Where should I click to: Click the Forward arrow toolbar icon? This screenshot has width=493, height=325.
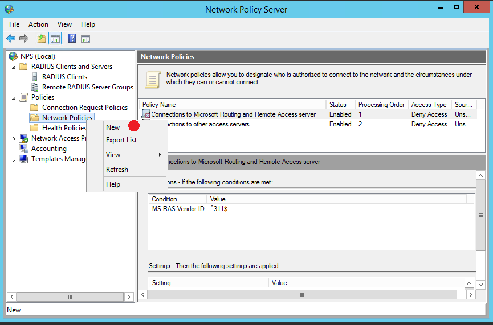[x=24, y=39]
